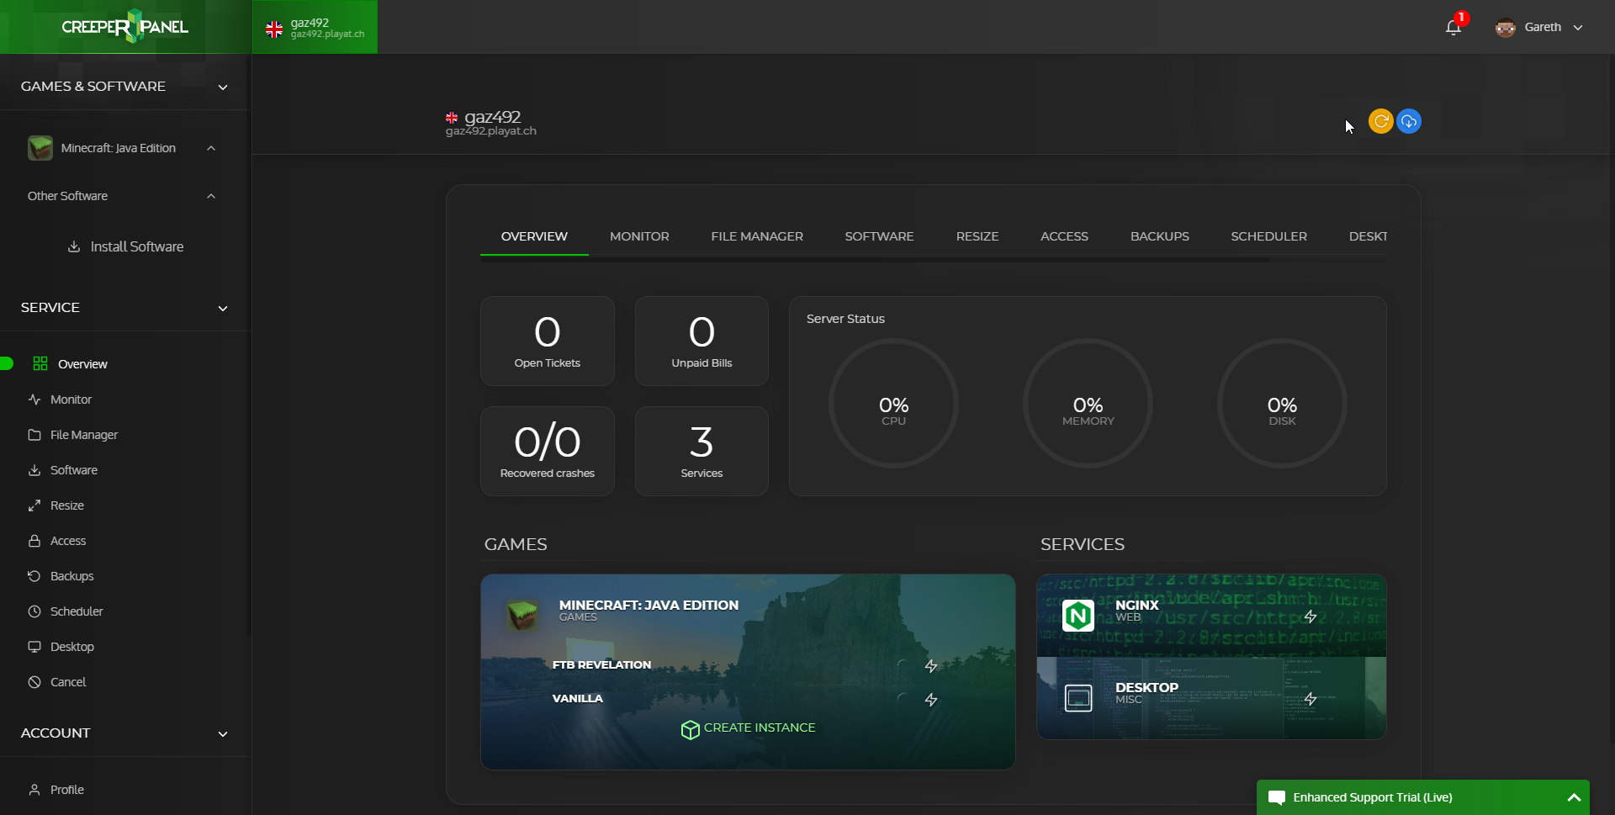Click the lightning bolt for Desktop service
1615x815 pixels.
click(1311, 699)
